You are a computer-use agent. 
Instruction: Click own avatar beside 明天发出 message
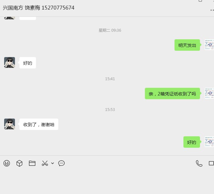(209, 45)
